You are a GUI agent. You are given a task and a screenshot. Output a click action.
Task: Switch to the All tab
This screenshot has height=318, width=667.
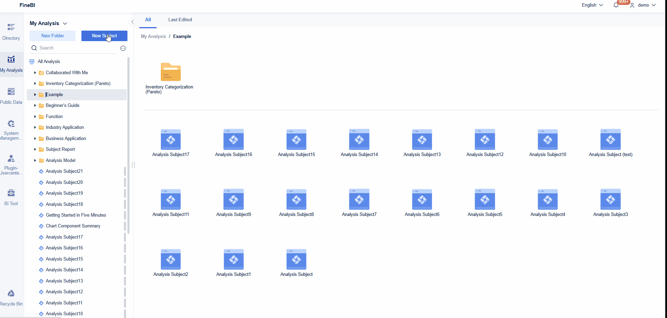148,20
